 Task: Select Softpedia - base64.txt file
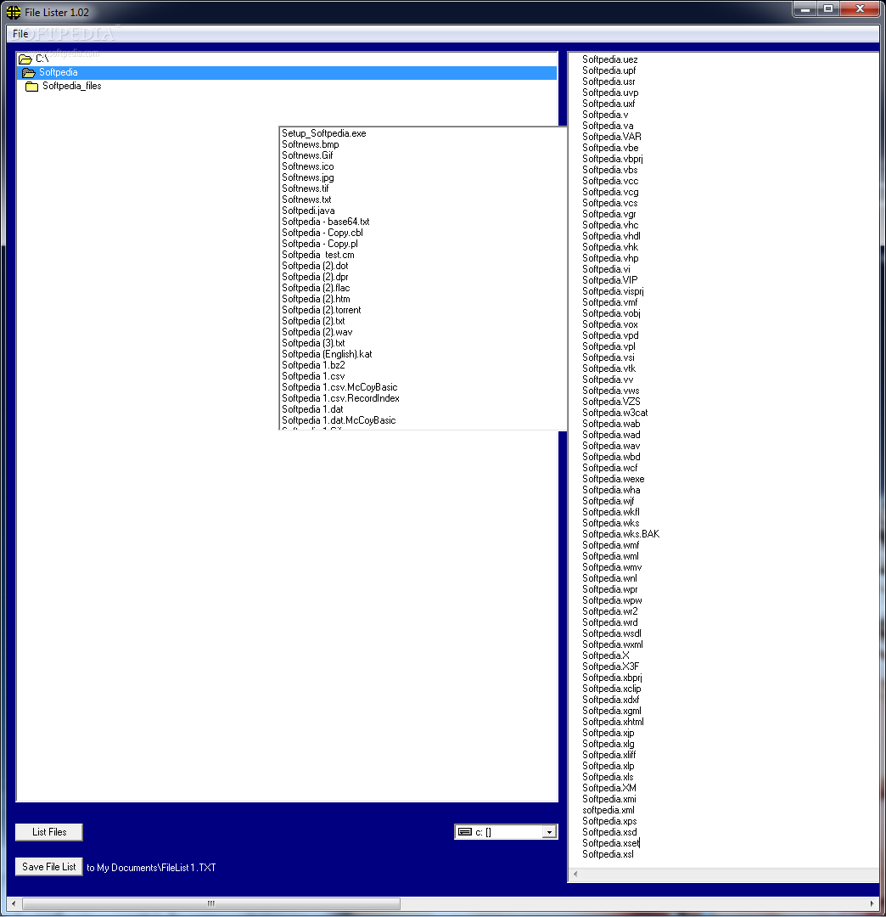[326, 222]
